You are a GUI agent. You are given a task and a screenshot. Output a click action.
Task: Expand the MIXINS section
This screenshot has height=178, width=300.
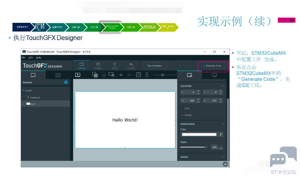point(223,157)
